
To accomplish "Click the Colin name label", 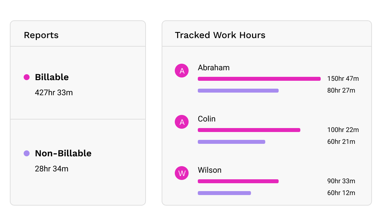I will pos(207,119).
